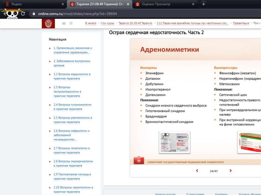Open breadcrumb link Мои курсы
The width and height of the screenshot is (261, 195).
click(x=108, y=23)
